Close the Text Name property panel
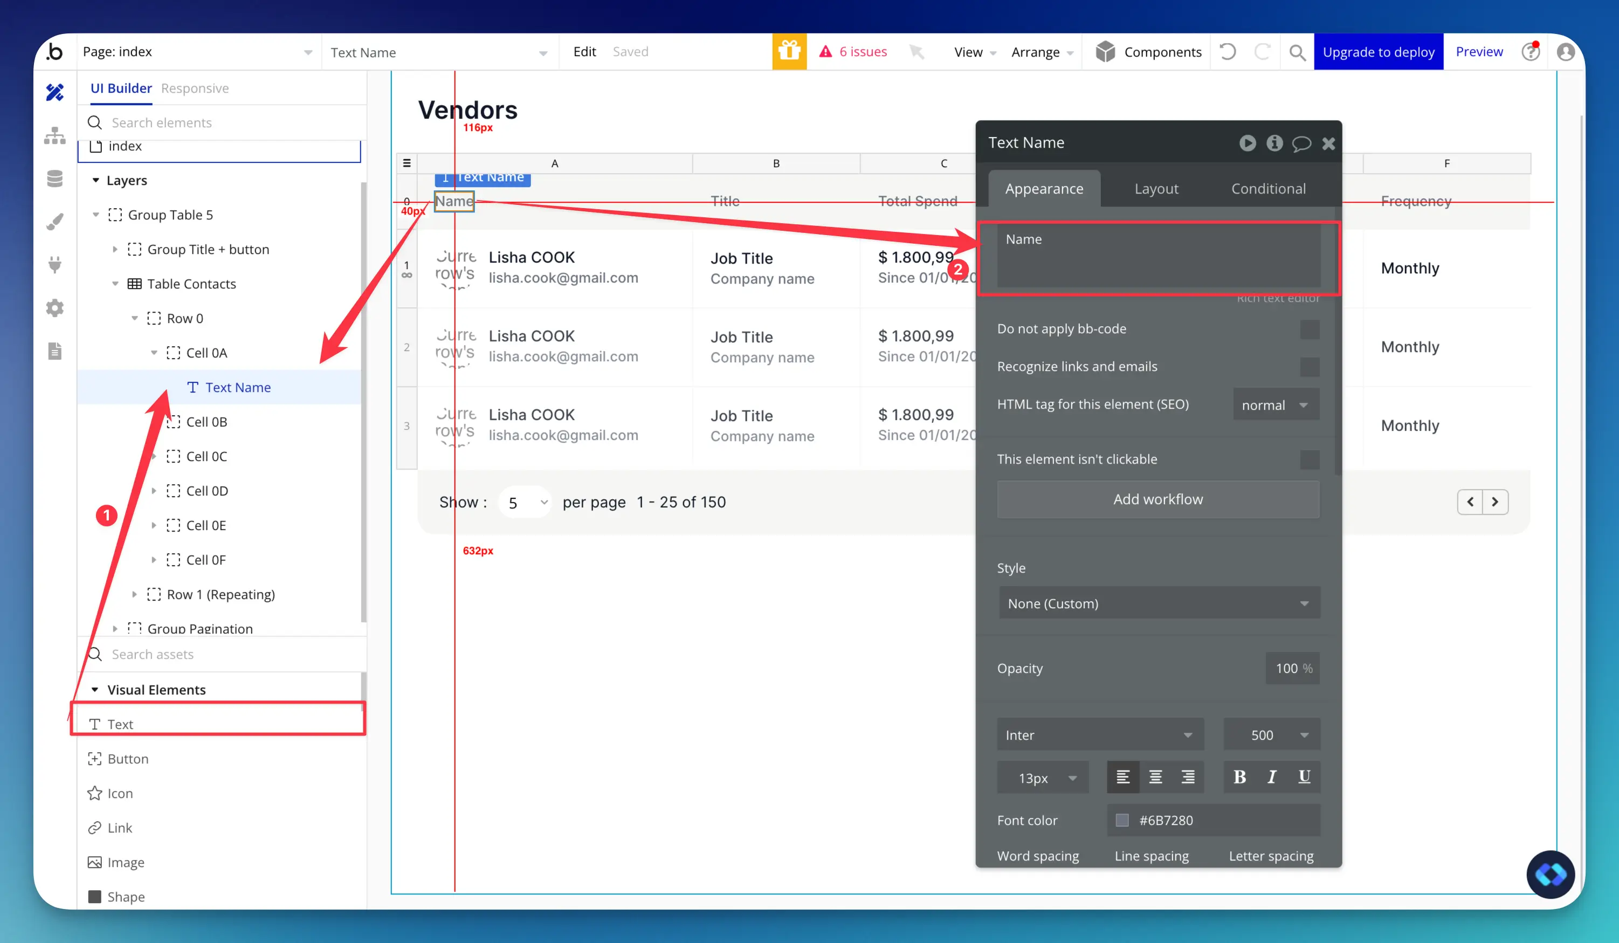This screenshot has width=1619, height=943. tap(1328, 143)
